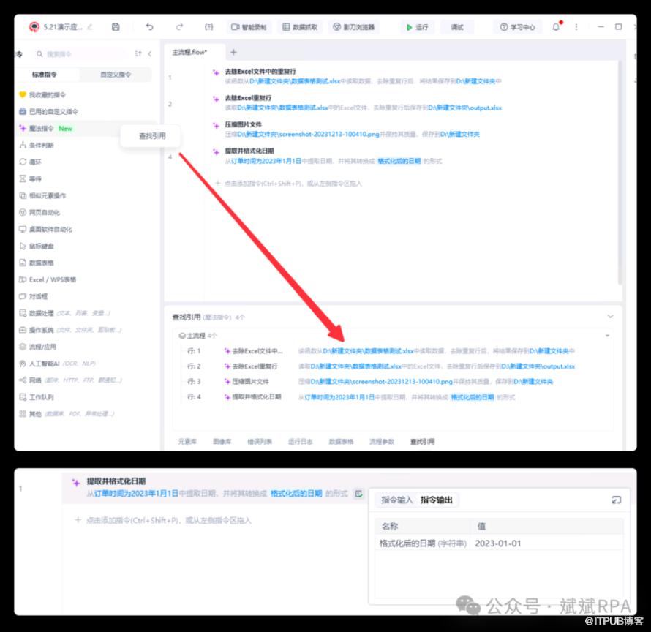Image resolution: width=651 pixels, height=632 pixels.
Task: Collapse the 主流程 4个 results group
Action: pos(607,336)
